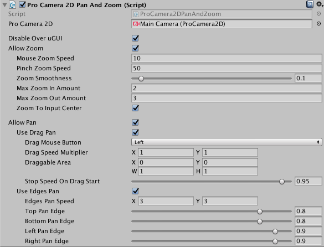The width and height of the screenshot is (324, 247).
Task: Click the Stop Speed On Drag Start value box
Action: pyautogui.click(x=308, y=181)
